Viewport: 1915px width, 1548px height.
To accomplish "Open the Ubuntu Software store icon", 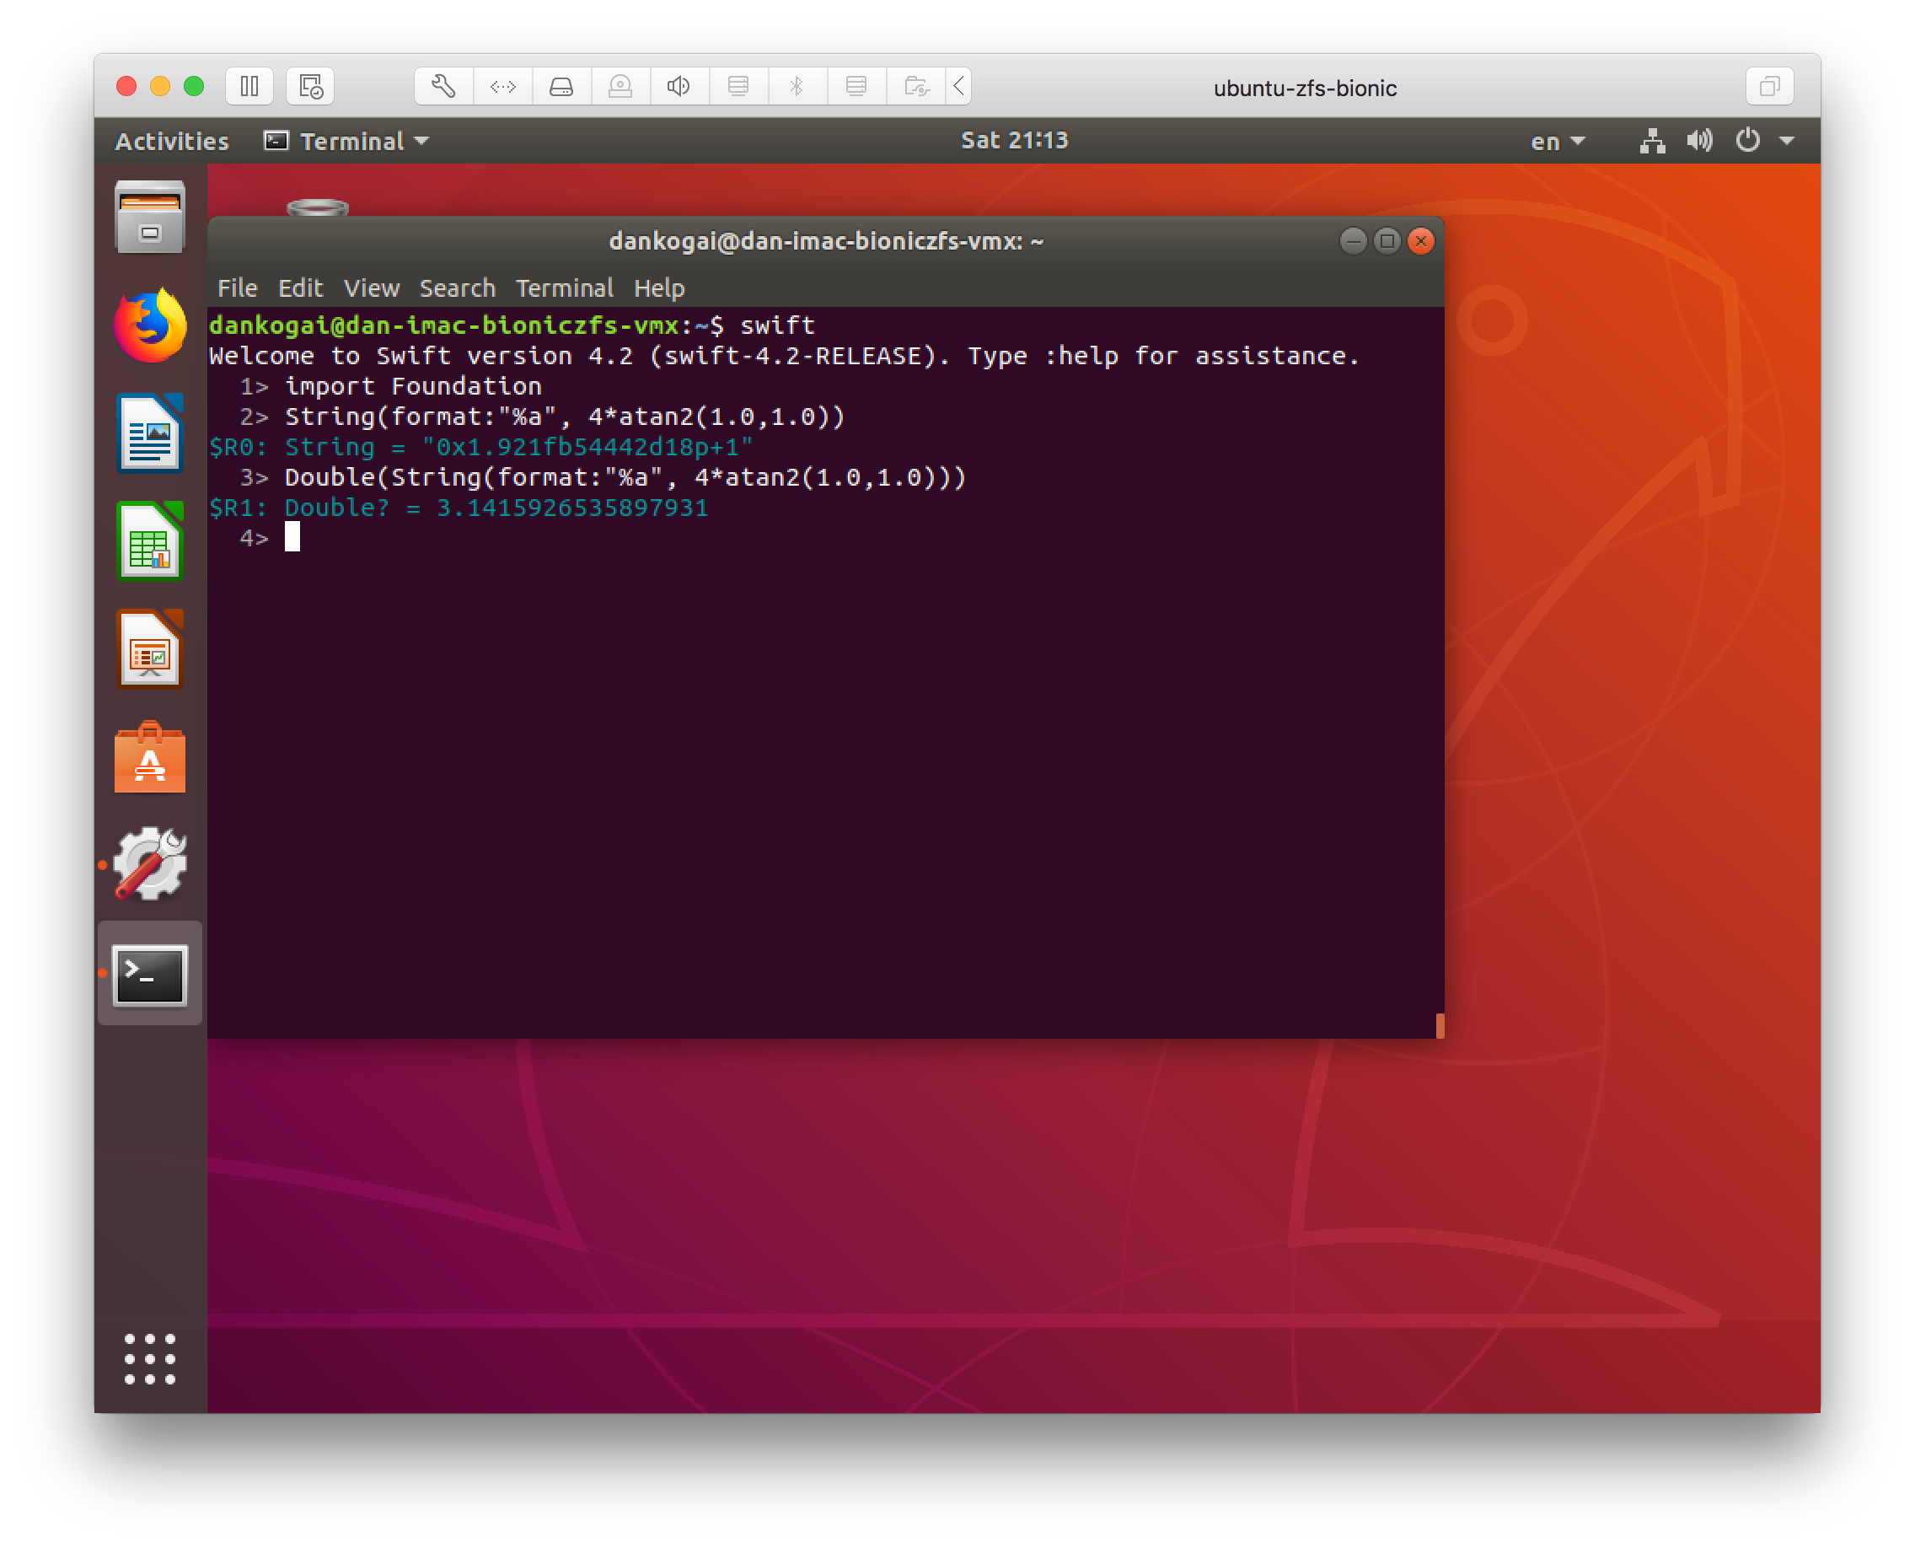I will pos(150,758).
